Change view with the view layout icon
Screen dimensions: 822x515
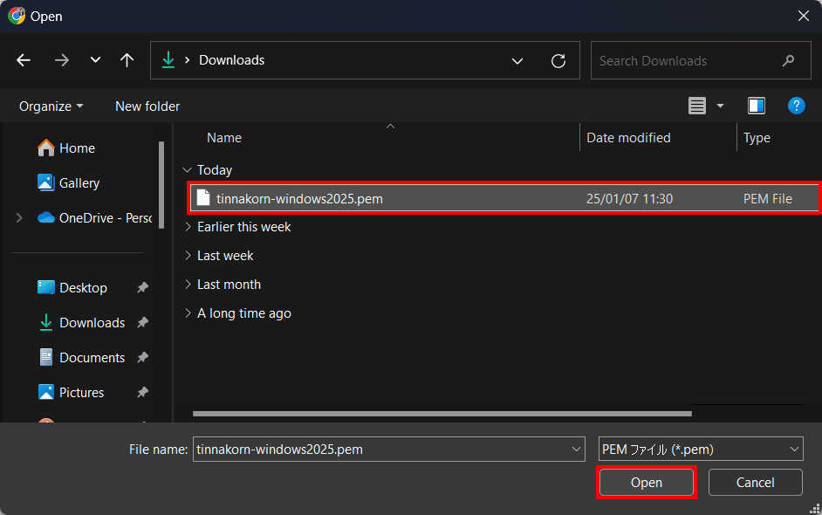[696, 106]
